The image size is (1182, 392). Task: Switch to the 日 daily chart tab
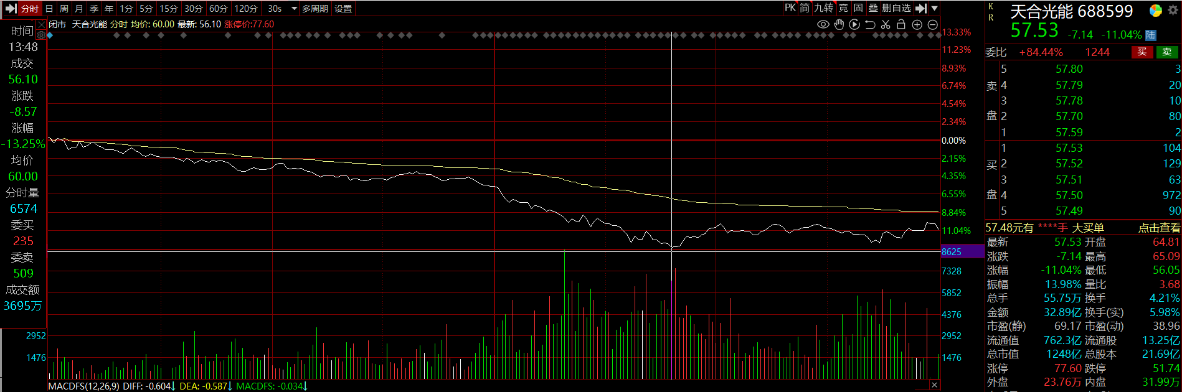[x=49, y=8]
